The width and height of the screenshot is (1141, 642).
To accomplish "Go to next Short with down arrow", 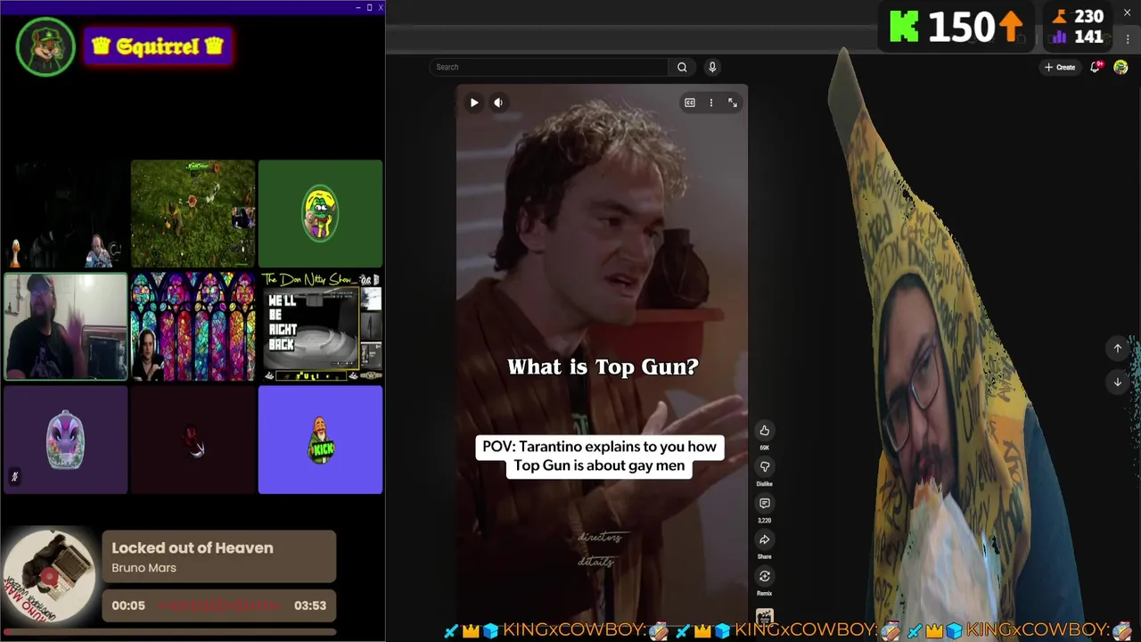I will (x=1118, y=382).
